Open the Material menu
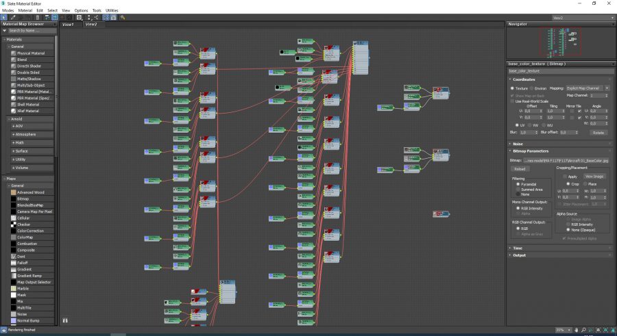 (25, 11)
